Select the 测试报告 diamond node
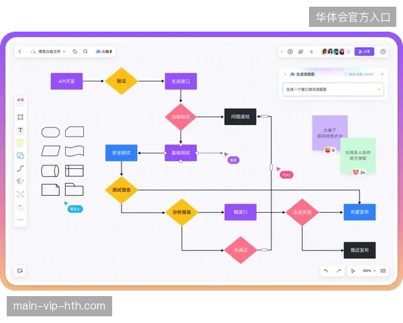Screen dimensions: 403x323 pyautogui.click(x=122, y=190)
